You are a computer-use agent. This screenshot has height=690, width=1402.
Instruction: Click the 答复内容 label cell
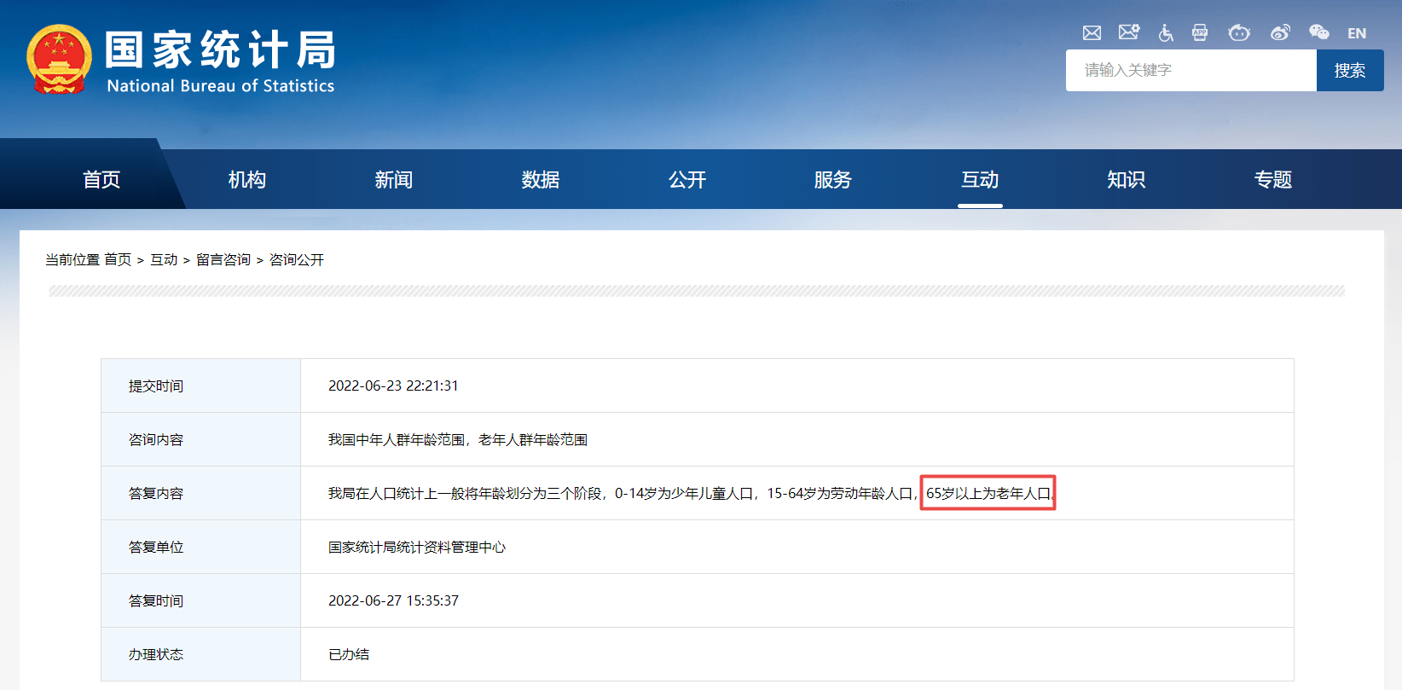point(201,493)
